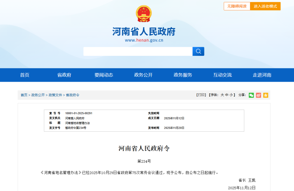Go to 要闻动态 in the navigation bar

104,75
